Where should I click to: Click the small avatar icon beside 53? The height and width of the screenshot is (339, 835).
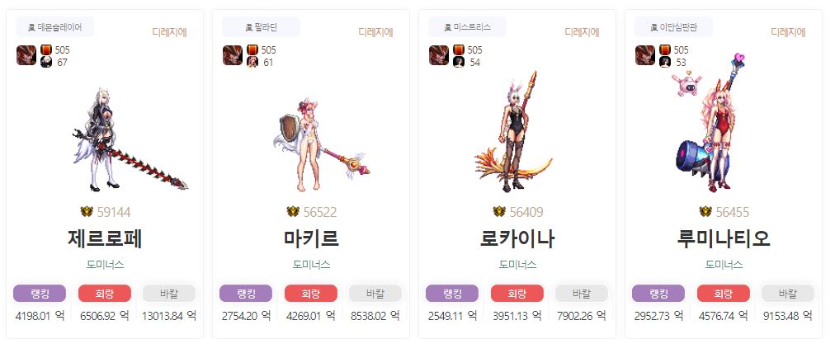click(665, 62)
